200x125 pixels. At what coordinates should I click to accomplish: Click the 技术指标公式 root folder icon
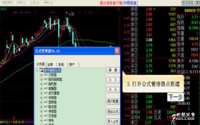[x=41, y=70]
